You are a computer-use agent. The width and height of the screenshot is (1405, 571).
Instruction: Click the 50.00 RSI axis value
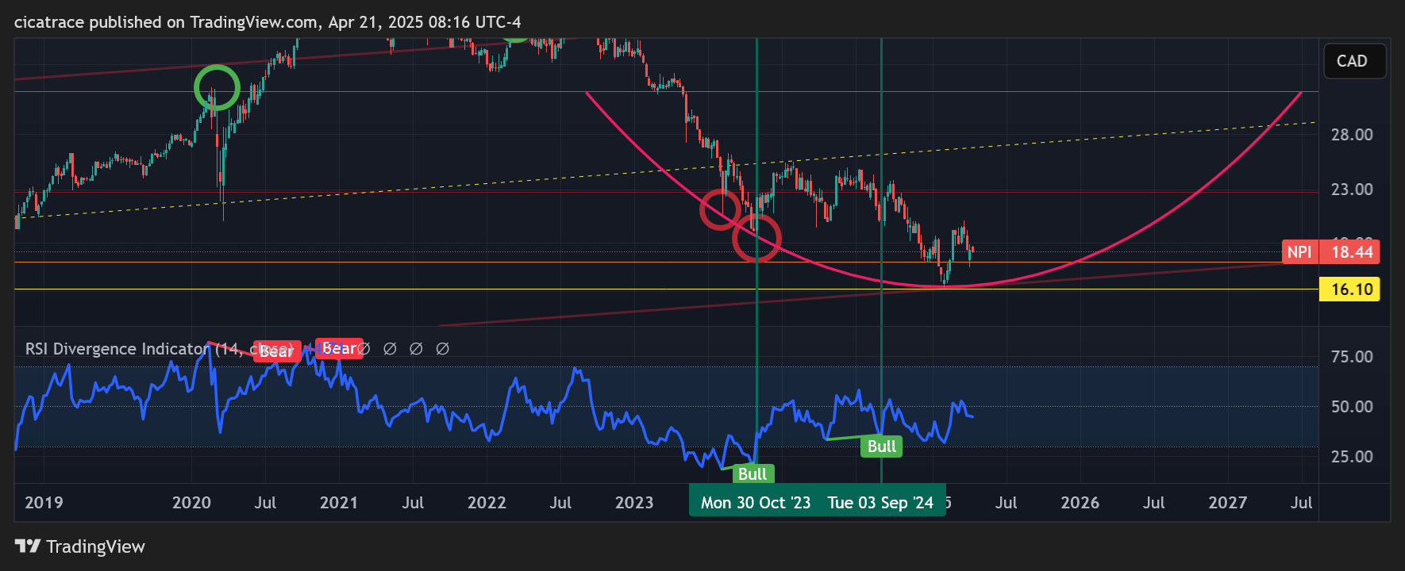pos(1352,407)
